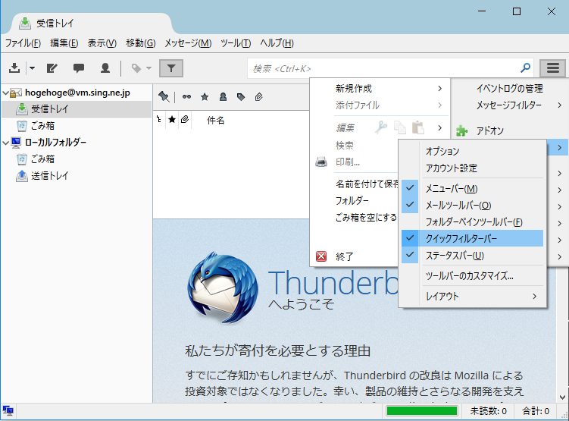Open the ツール(T) menu
Viewport: 569px width, 421px height.
[236, 43]
